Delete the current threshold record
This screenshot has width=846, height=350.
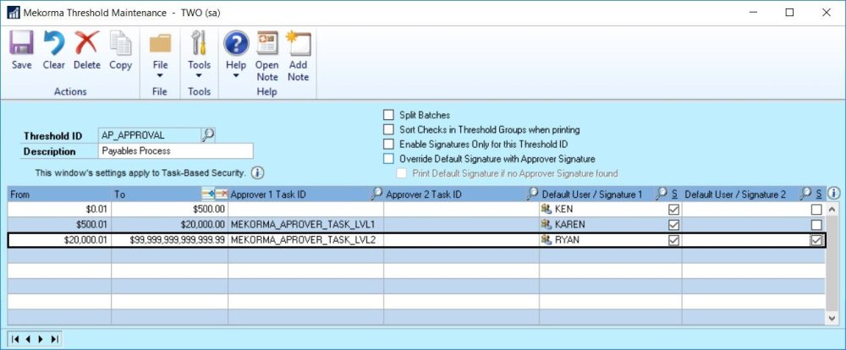87,50
